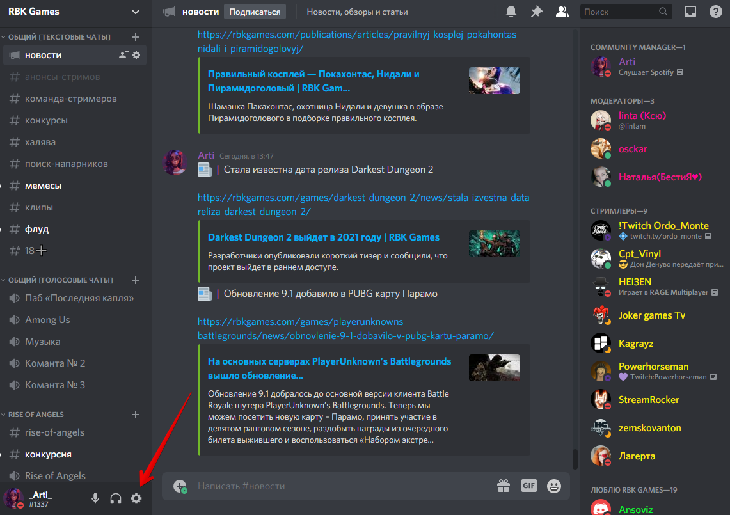Open the поиск-напарников channel
Screen dimensions: 730x515
pos(74,164)
